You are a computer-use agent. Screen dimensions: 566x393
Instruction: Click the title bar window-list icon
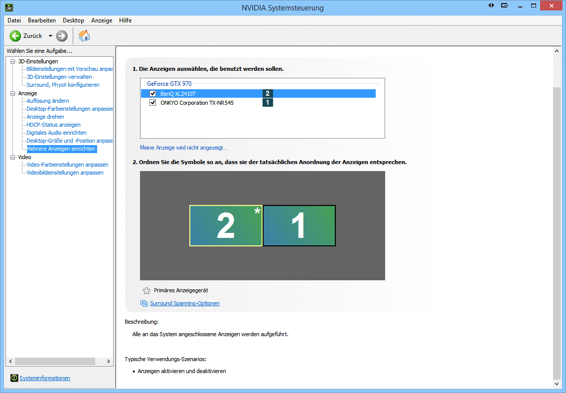[505, 5]
